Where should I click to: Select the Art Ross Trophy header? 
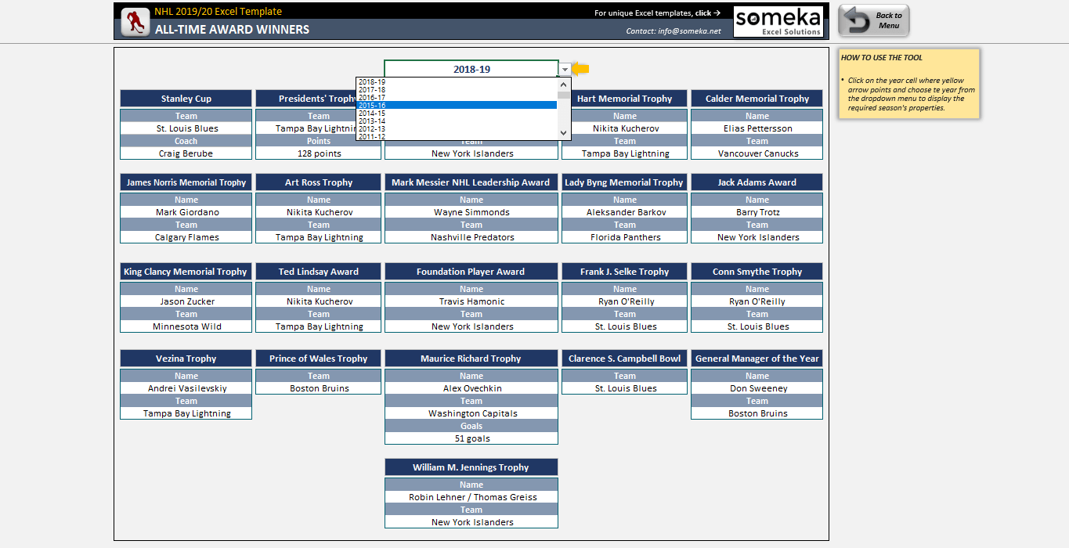(319, 182)
